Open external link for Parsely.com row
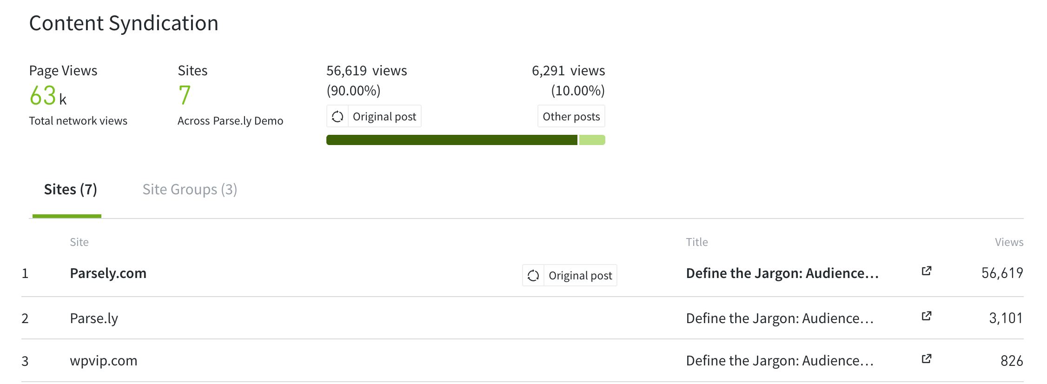This screenshot has height=384, width=1047. pos(926,271)
